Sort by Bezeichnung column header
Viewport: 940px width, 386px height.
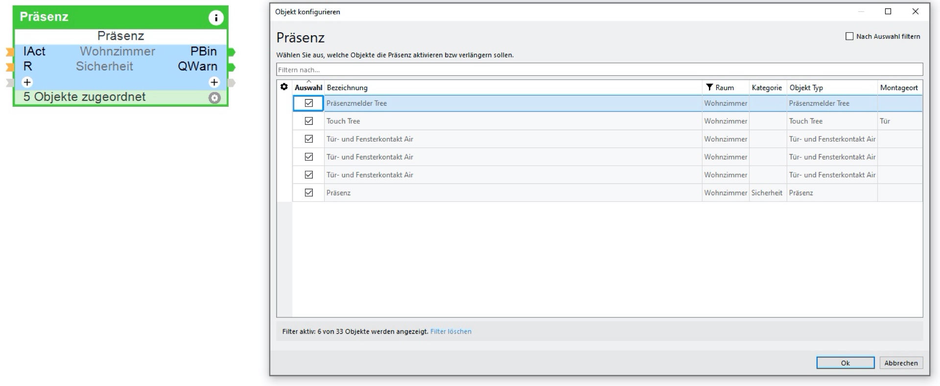pyautogui.click(x=347, y=88)
